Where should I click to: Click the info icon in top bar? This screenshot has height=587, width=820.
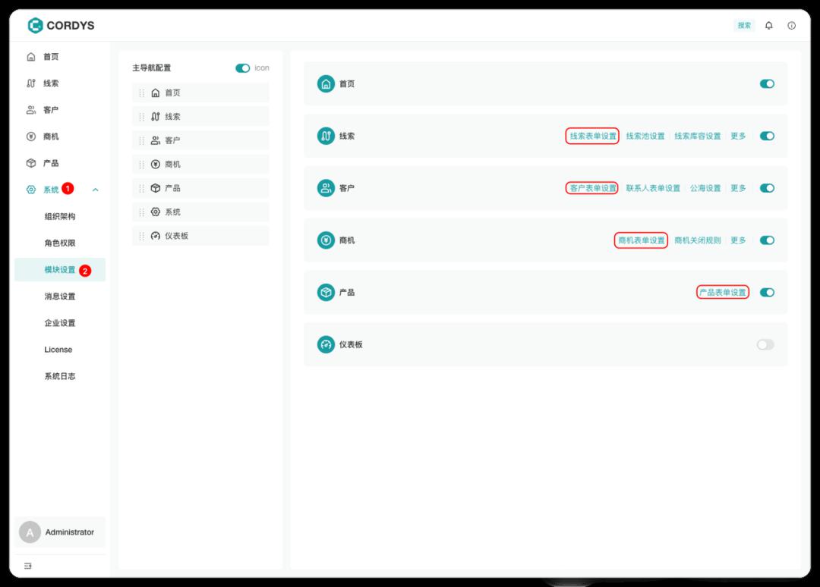click(x=791, y=26)
